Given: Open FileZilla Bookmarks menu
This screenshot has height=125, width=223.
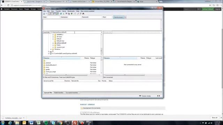Looking at the screenshot, I should click(x=71, y=11).
